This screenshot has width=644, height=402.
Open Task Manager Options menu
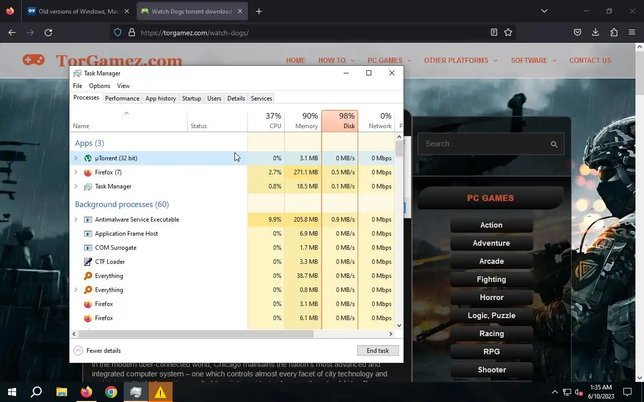point(100,86)
